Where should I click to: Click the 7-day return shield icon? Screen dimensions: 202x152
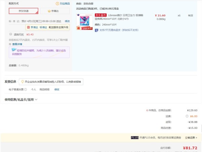click(97, 30)
